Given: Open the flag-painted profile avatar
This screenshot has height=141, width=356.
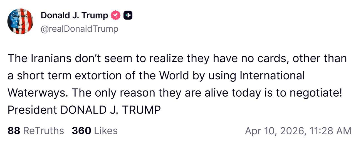Looking at the screenshot, I should point(20,21).
